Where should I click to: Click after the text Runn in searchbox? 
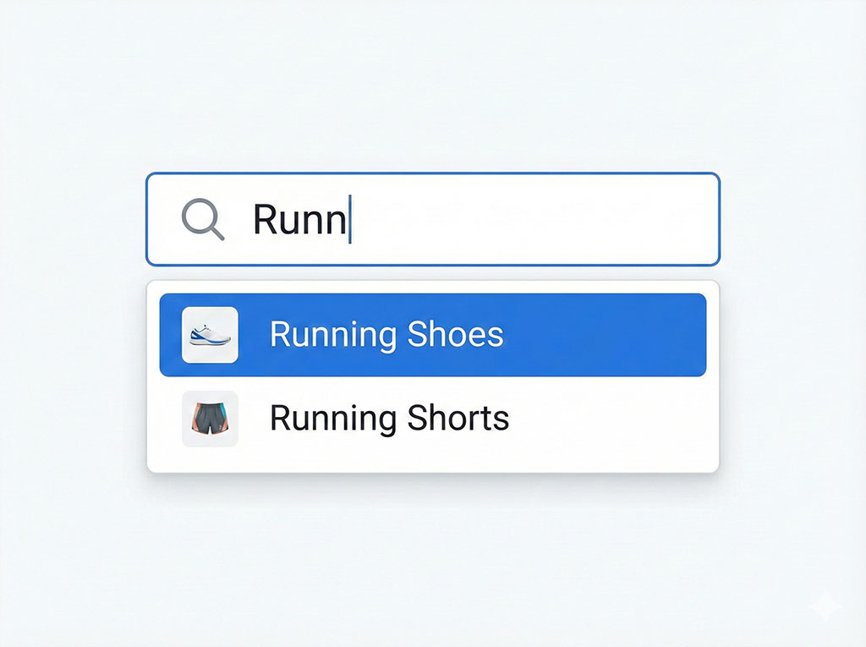click(x=351, y=220)
